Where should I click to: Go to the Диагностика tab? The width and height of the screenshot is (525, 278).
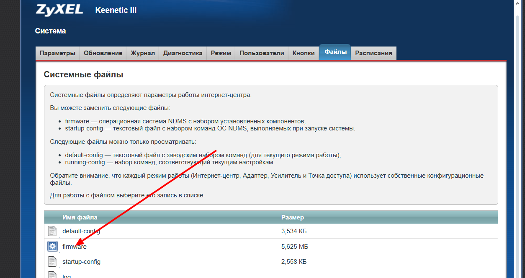click(x=183, y=53)
